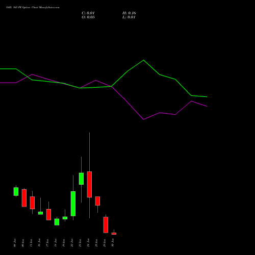Click the 18 Jun axis label
Viewport: 255px width, 255px height.
tap(56, 243)
